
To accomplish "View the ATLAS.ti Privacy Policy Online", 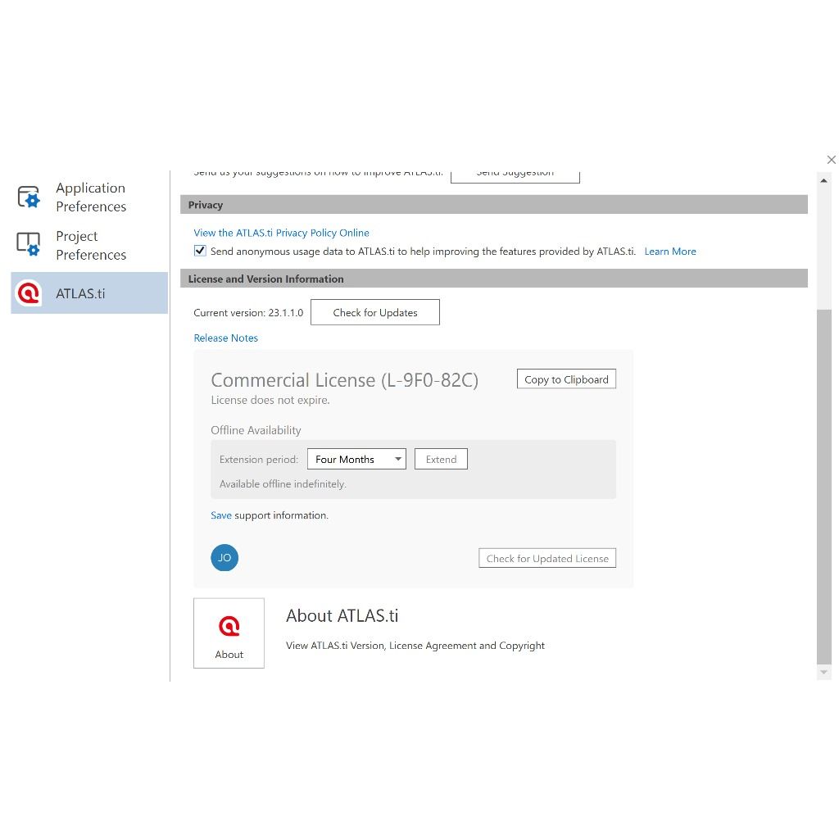I will tap(281, 233).
